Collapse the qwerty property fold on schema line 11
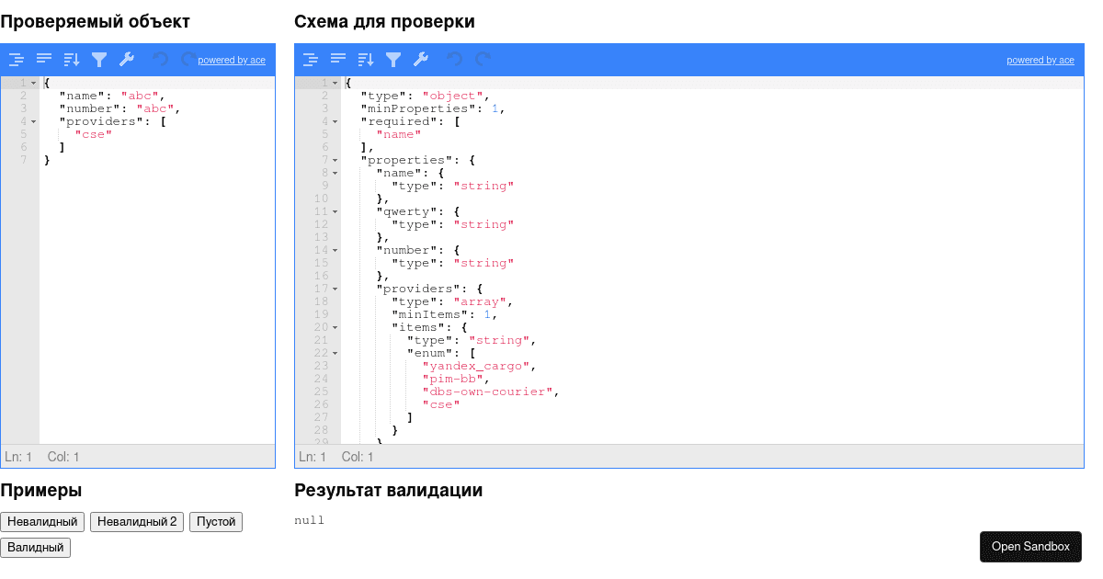1103x579 pixels. tap(335, 211)
